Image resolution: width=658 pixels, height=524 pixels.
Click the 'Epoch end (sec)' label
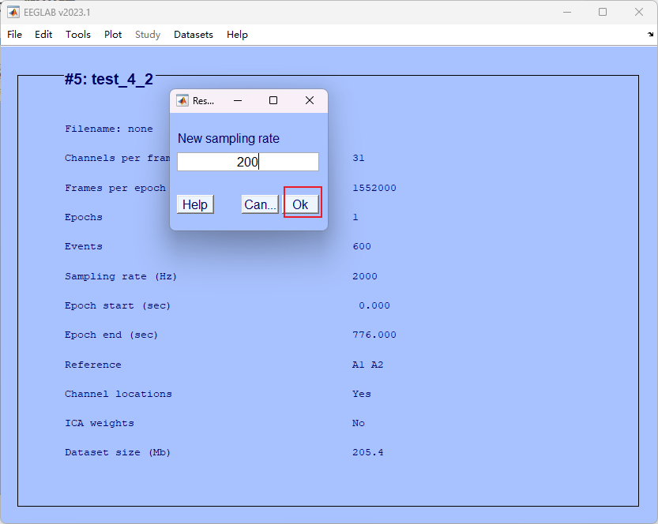111,335
